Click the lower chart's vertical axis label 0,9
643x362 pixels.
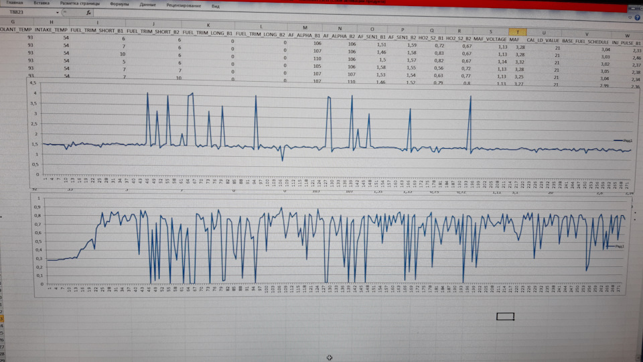tap(37, 207)
